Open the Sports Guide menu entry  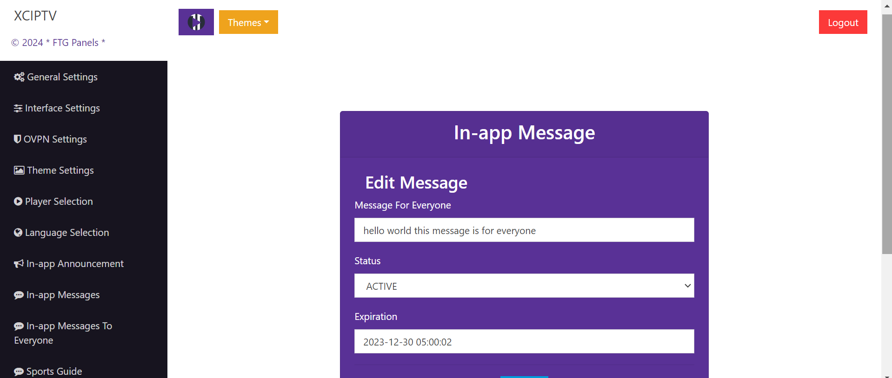54,371
